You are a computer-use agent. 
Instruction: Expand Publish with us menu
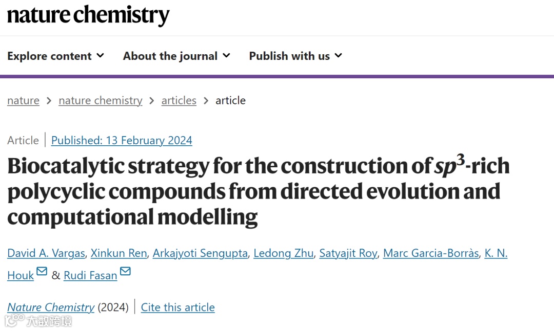click(x=295, y=56)
